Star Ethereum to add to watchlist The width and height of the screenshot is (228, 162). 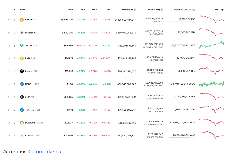pos(9,33)
